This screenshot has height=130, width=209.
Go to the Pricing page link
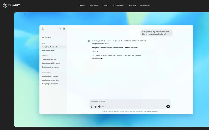pos(132,5)
